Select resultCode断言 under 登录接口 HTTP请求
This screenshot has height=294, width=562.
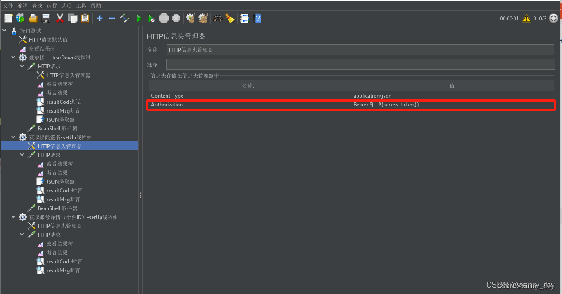tap(64, 102)
